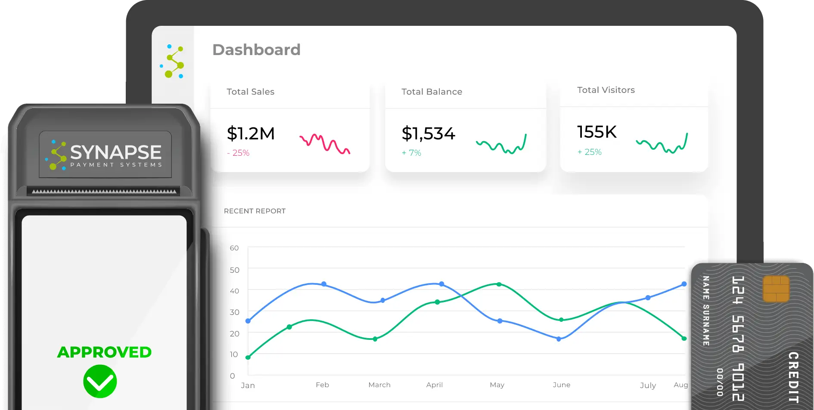
Task: Open the Total Balance card title
Action: tap(432, 92)
